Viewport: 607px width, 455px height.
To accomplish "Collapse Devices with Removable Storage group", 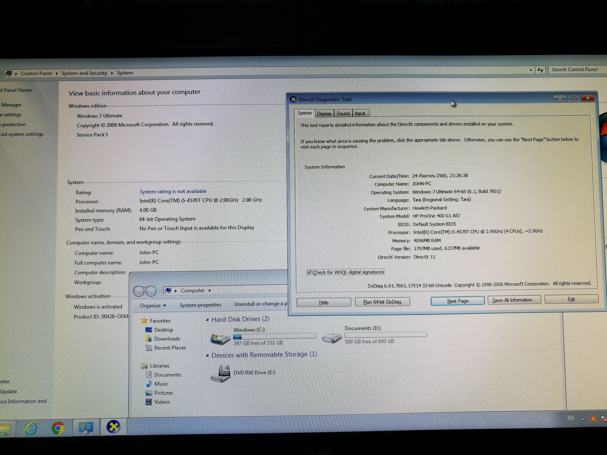I will coord(207,355).
